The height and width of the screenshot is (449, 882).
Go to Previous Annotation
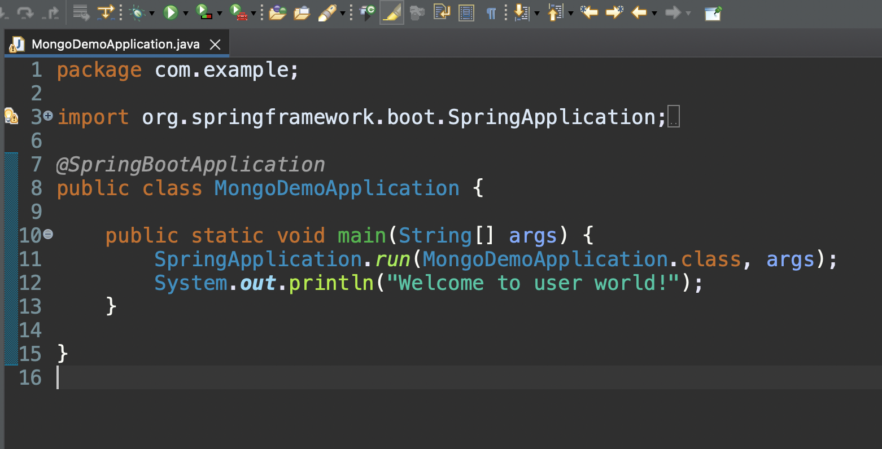pyautogui.click(x=556, y=12)
